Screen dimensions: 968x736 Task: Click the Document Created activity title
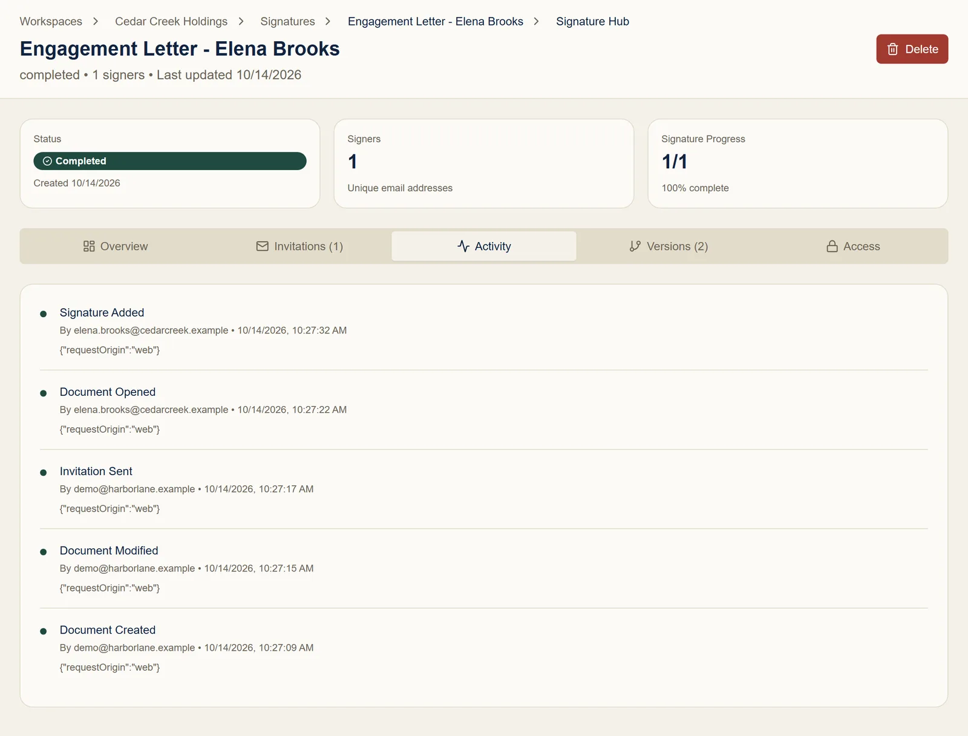(108, 629)
